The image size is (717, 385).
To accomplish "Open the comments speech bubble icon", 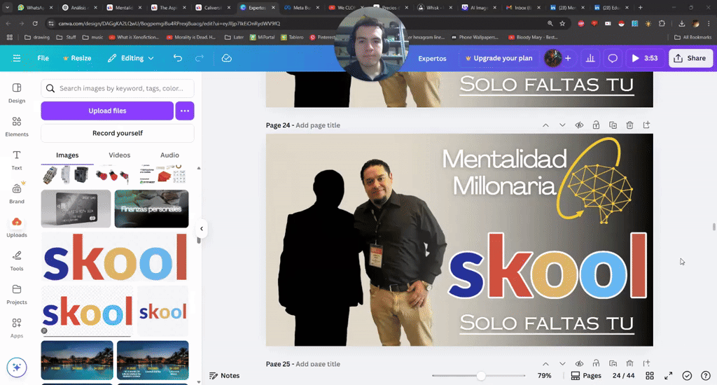I will (612, 58).
